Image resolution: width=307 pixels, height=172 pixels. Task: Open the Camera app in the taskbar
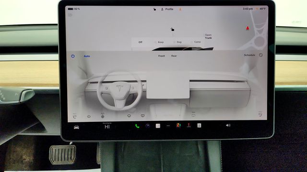point(148,126)
